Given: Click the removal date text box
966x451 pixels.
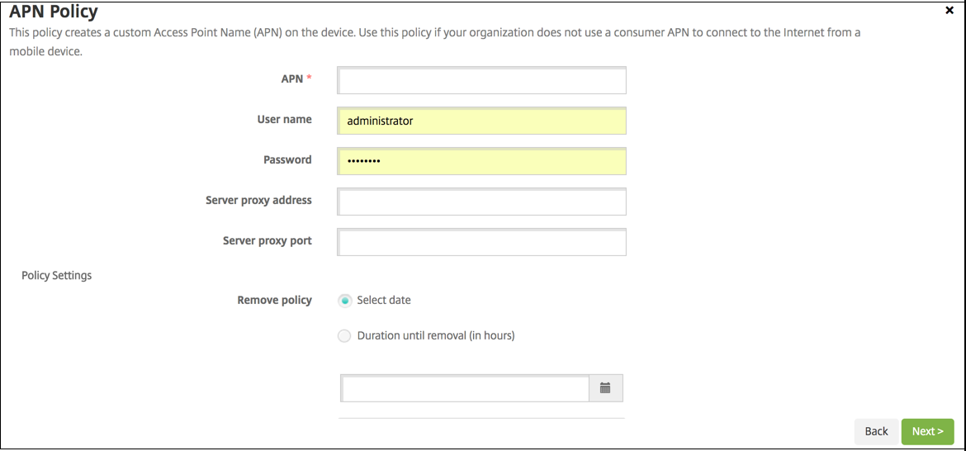Looking at the screenshot, I should 465,388.
